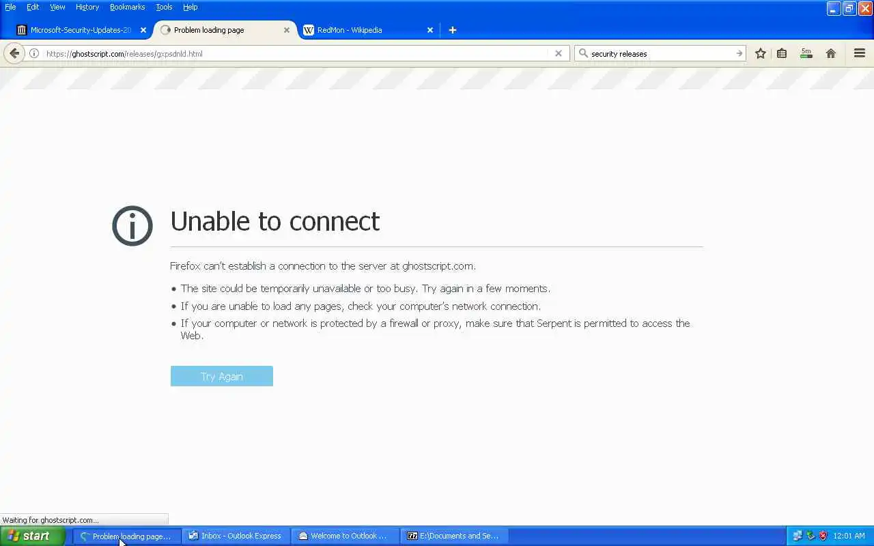This screenshot has width=874, height=546.
Task: Submit search with the go arrow
Action: 739,53
